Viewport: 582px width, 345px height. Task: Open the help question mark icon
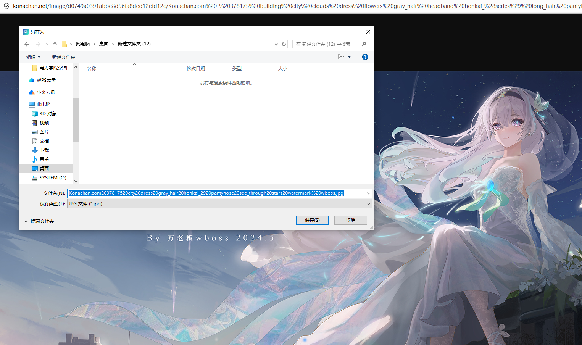(365, 57)
